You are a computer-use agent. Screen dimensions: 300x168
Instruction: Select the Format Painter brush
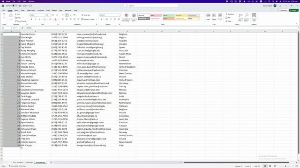point(21,21)
